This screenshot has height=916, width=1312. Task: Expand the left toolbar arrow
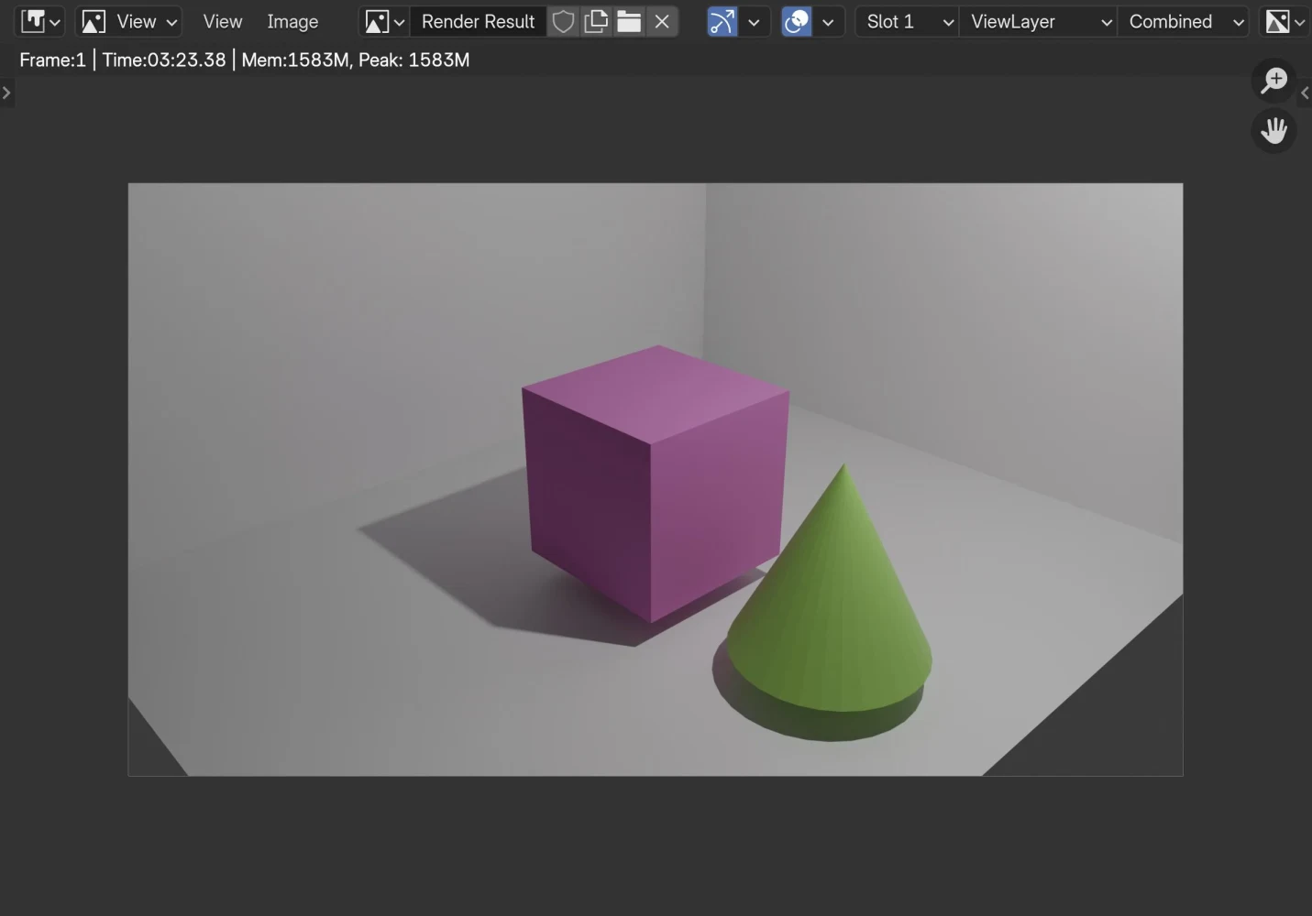click(x=6, y=93)
